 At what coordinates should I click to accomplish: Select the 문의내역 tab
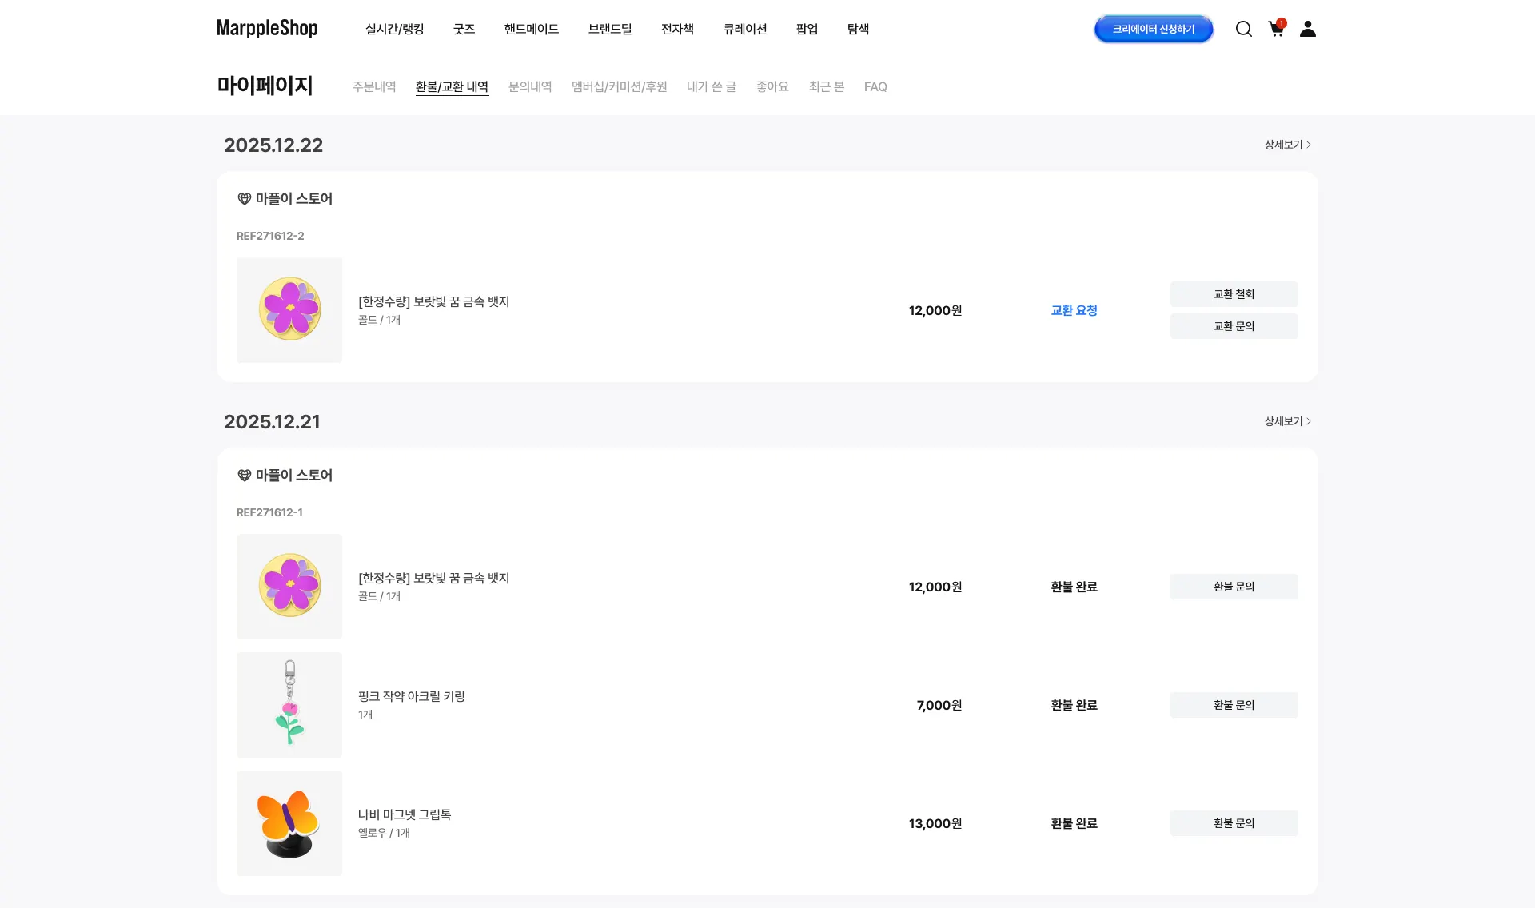530,86
